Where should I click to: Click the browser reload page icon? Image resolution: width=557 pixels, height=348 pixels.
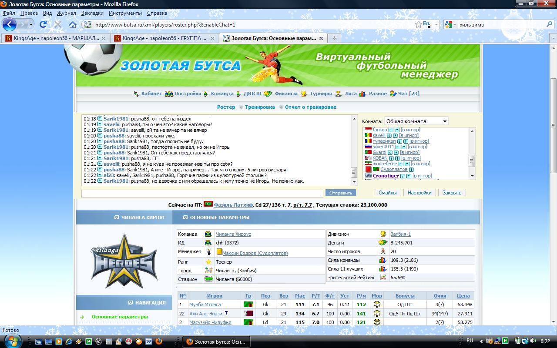tap(43, 24)
